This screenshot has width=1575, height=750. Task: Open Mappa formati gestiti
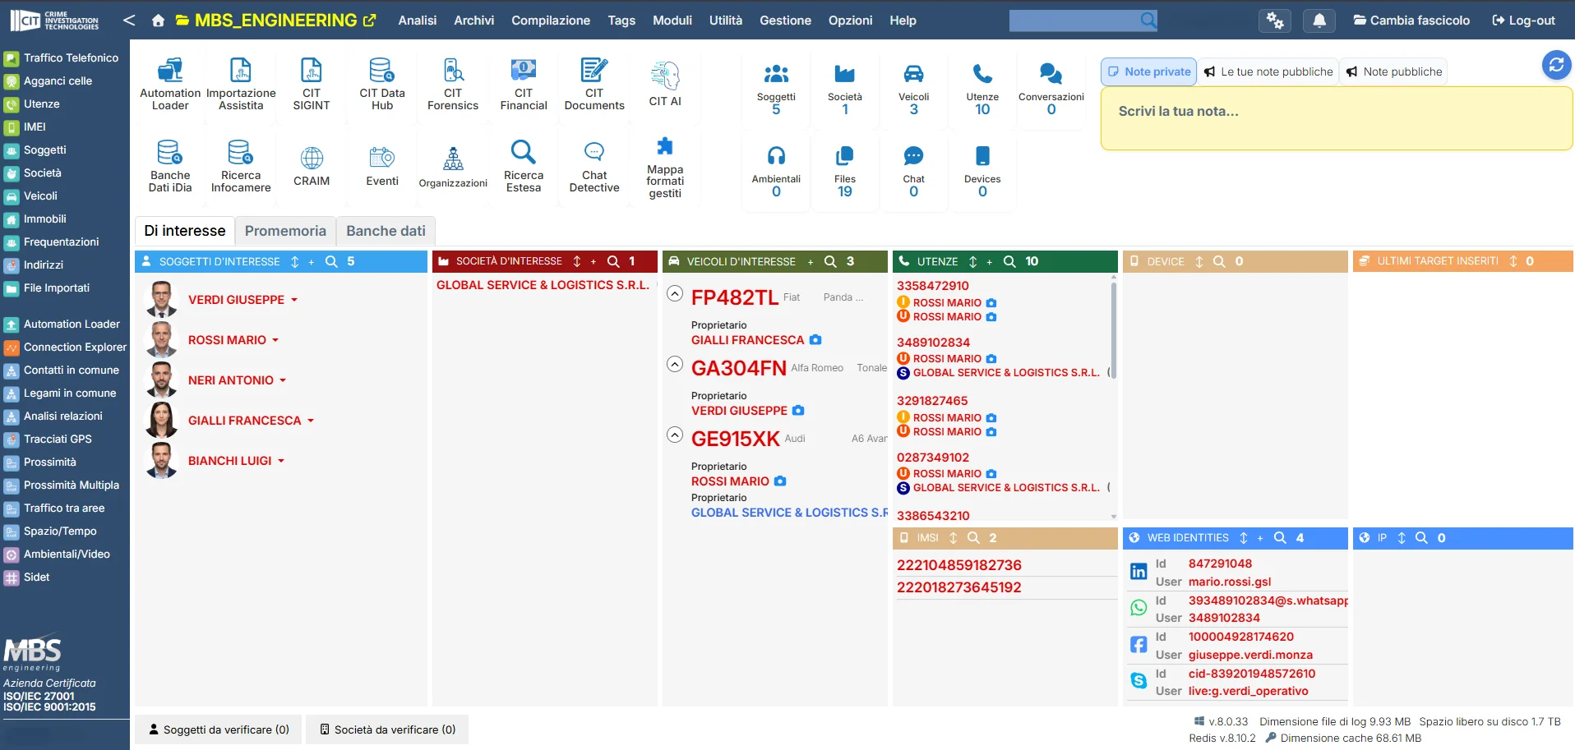click(x=665, y=168)
